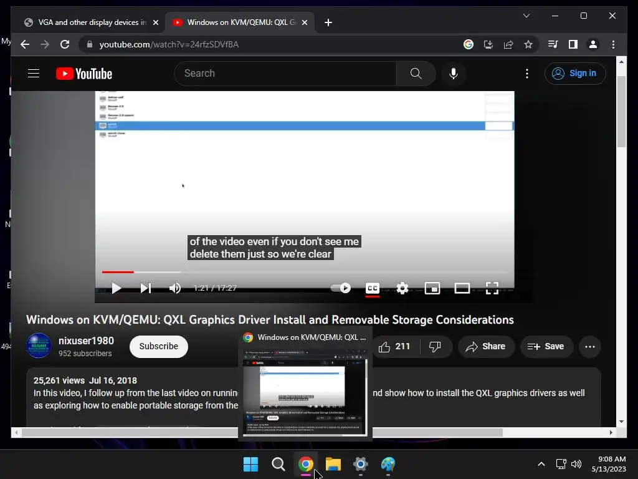The width and height of the screenshot is (638, 479).
Task: Save video to a playlist
Action: [x=546, y=346]
